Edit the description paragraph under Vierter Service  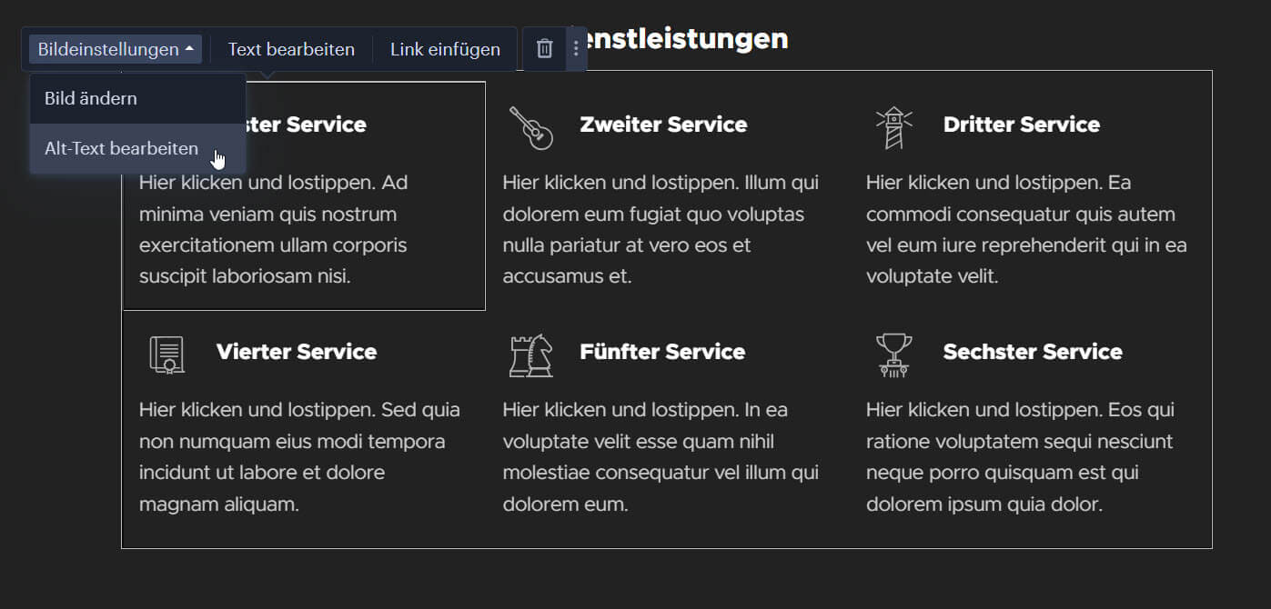(x=299, y=456)
